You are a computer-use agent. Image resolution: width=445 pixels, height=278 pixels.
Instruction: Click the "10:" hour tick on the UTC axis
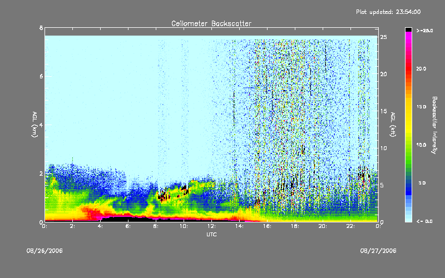pyautogui.click(x=184, y=226)
